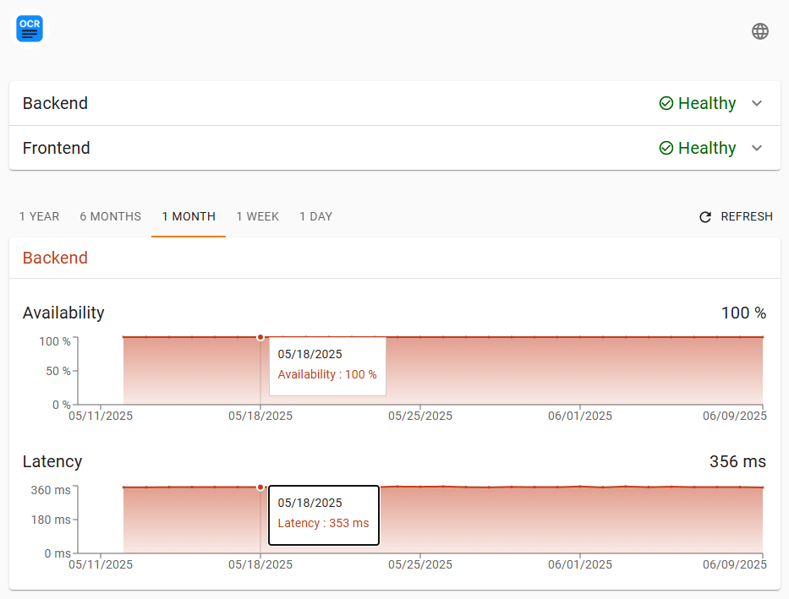This screenshot has height=599, width=789.
Task: Click the 1 MONTH active tab indicator bar
Action: pos(188,235)
